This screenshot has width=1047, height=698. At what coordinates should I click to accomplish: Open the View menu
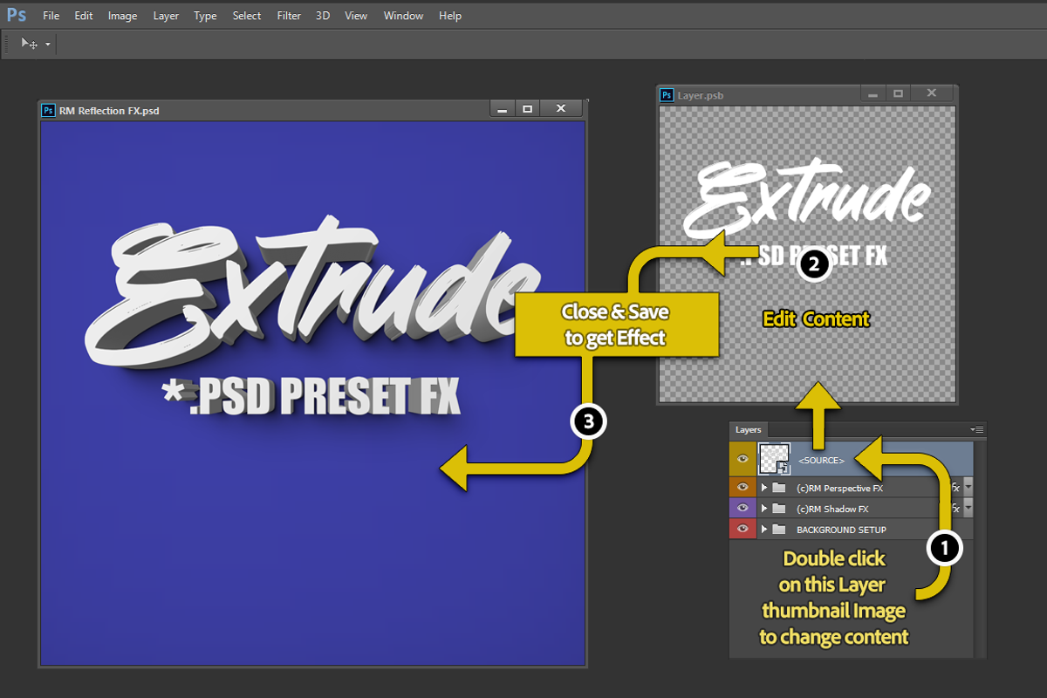[356, 16]
